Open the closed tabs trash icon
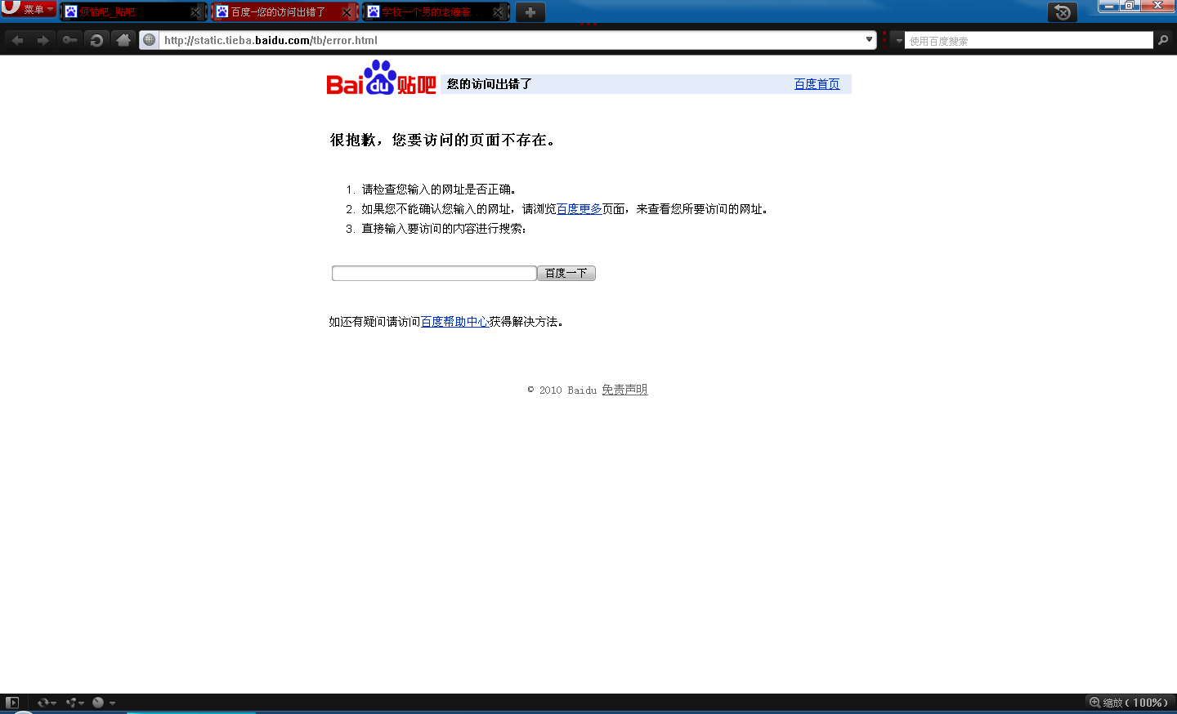The image size is (1177, 714). (1063, 12)
